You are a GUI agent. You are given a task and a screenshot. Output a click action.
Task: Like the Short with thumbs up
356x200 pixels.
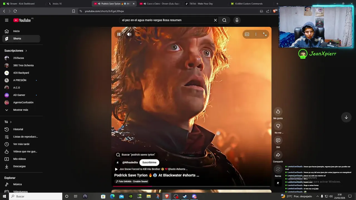coord(278,111)
